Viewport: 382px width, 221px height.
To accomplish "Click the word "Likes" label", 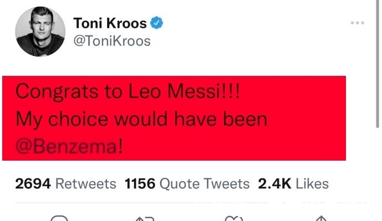I will (x=312, y=183).
